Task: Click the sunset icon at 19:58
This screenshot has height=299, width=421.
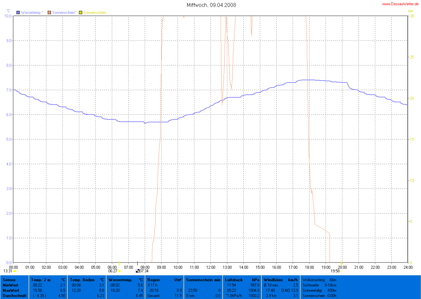Action: tap(341, 271)
